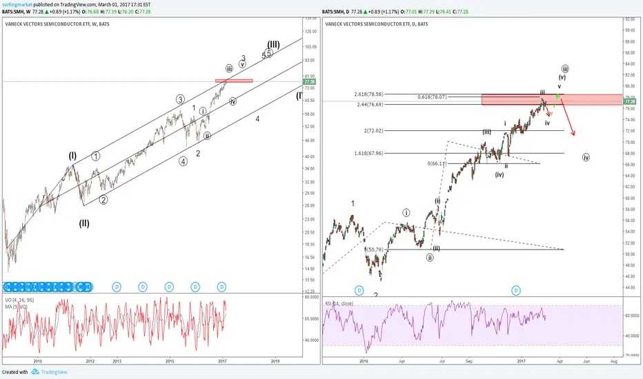The height and width of the screenshot is (379, 643).
Task: Select the (v) wave label on daily chart
Action: click(562, 77)
